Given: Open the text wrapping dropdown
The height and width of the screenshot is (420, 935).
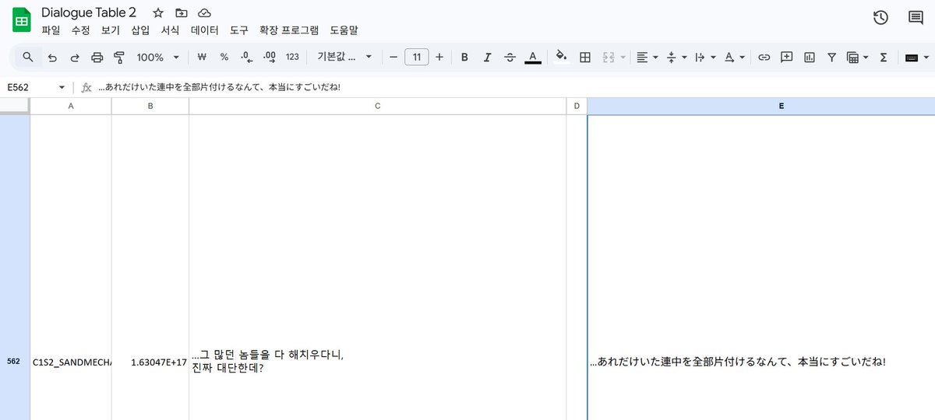Looking at the screenshot, I should click(704, 57).
